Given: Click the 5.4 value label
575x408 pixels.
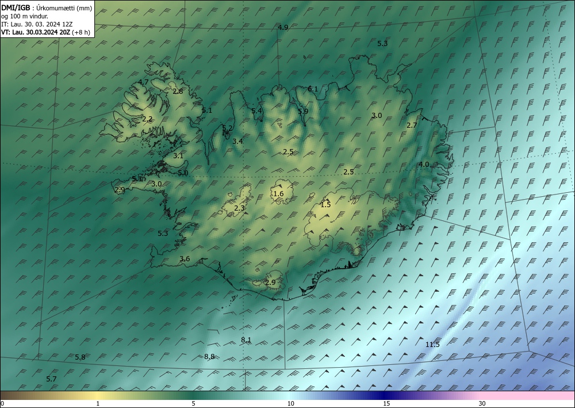Looking at the screenshot, I should point(256,111).
